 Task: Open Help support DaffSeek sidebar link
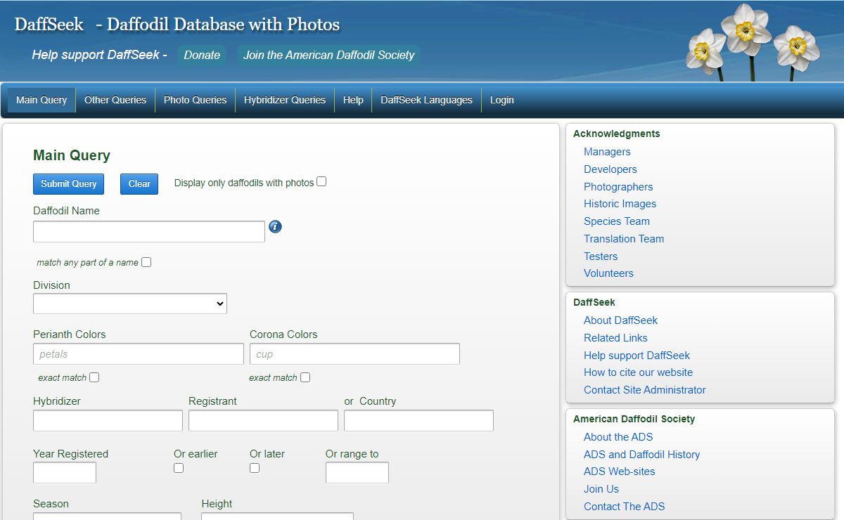pos(637,356)
